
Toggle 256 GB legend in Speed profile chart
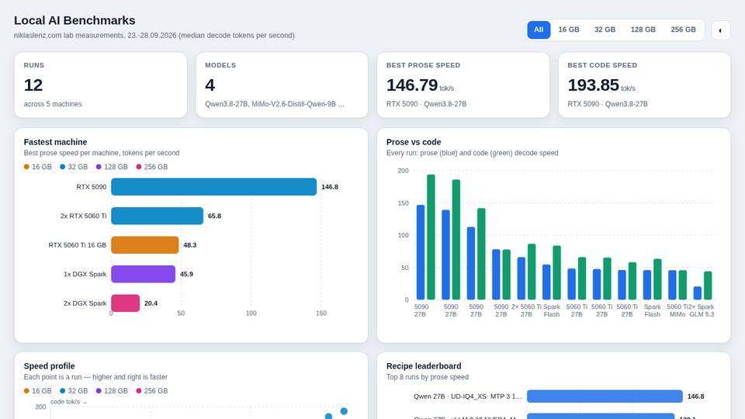[x=151, y=391]
